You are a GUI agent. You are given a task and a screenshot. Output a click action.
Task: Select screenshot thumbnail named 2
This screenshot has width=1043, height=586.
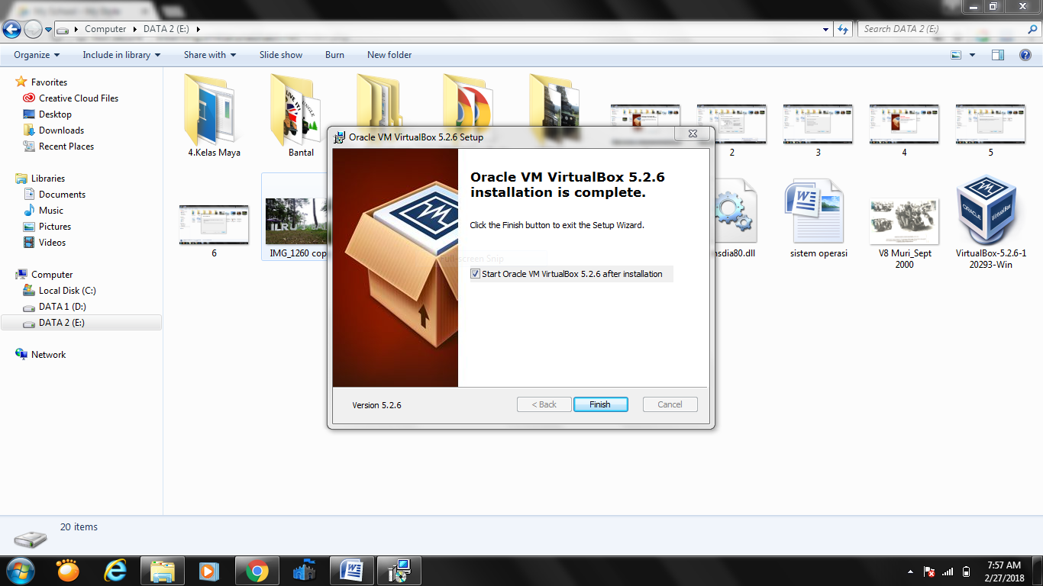pos(731,130)
